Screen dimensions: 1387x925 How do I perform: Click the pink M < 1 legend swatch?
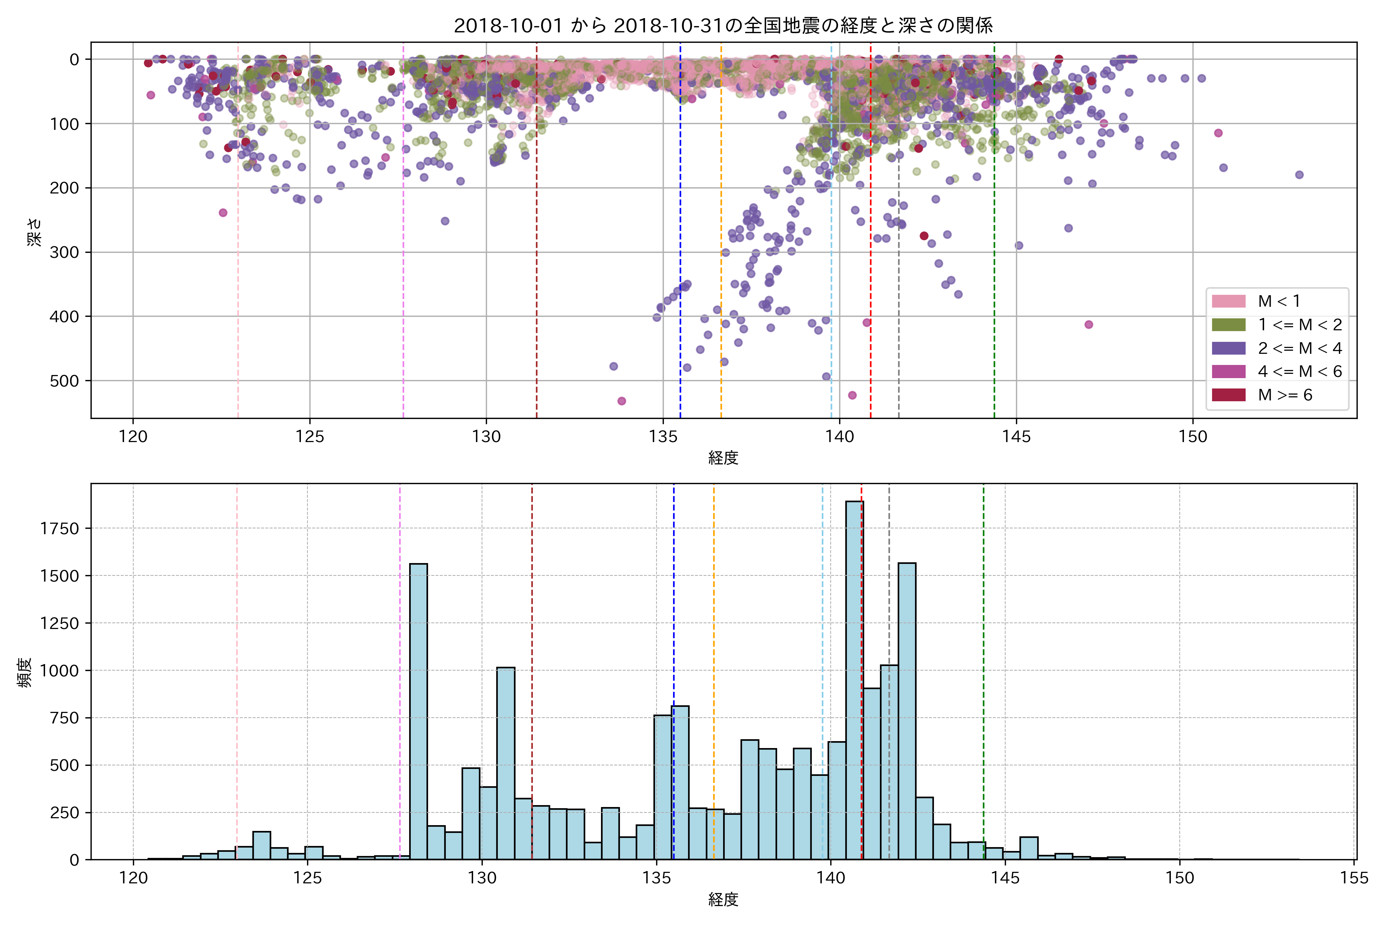pos(1228,301)
